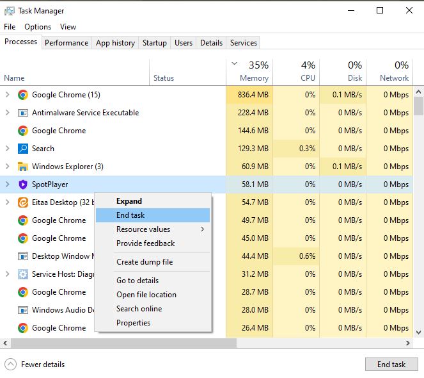The image size is (424, 378).
Task: Click the Eitaa Desktop orange icon
Action: coord(23,202)
